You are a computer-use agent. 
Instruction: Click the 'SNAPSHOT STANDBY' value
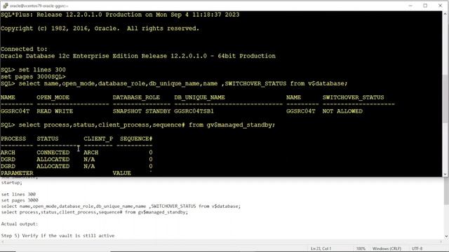point(142,111)
